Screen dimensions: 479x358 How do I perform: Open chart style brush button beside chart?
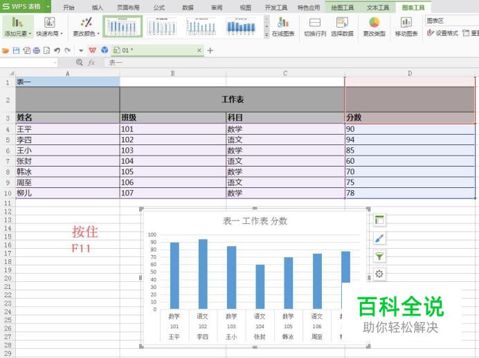379,238
